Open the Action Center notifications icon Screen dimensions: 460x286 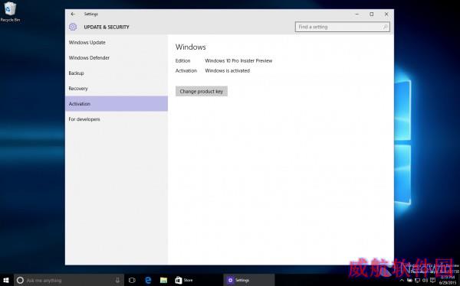[432, 281]
